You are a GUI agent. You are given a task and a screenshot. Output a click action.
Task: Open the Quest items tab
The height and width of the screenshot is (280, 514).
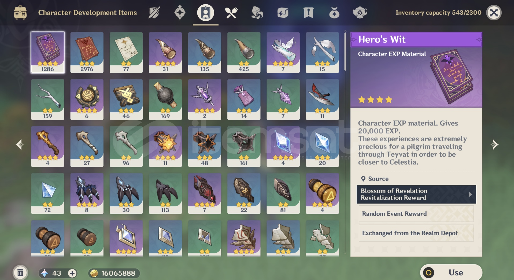308,13
